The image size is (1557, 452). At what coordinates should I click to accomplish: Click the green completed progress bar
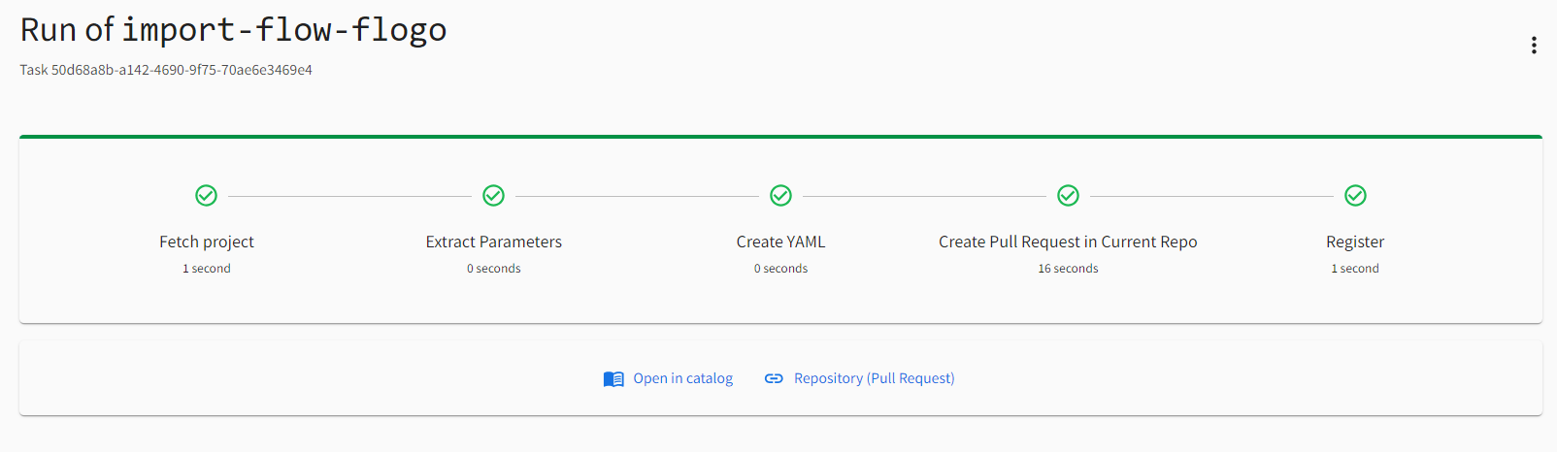click(x=780, y=137)
